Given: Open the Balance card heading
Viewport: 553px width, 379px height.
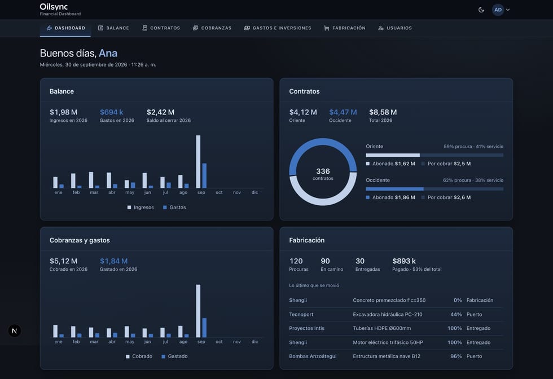Looking at the screenshot, I should pyautogui.click(x=62, y=91).
